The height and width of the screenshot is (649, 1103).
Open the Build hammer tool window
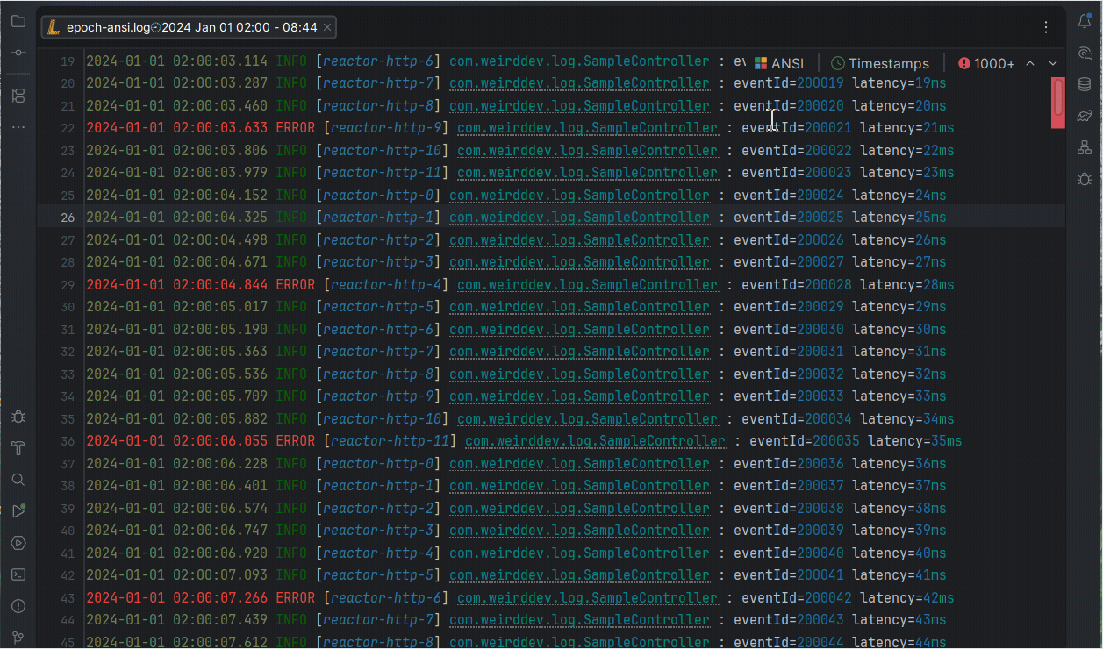18,448
